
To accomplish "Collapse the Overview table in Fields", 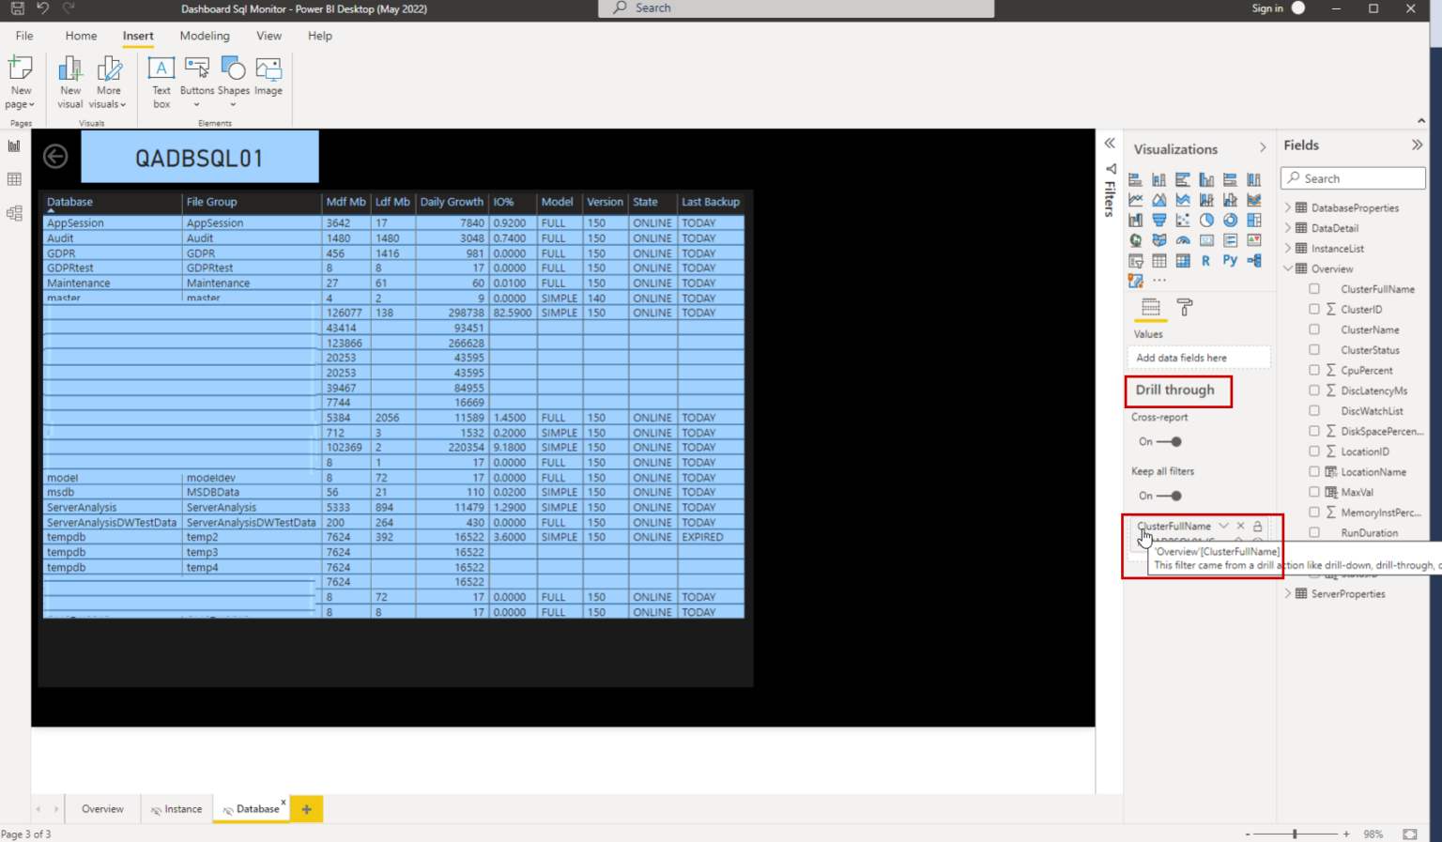I will (1287, 268).
